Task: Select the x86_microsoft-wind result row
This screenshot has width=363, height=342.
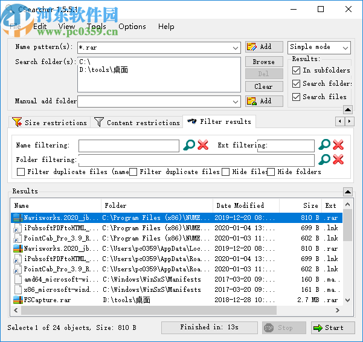Action: 176,289
